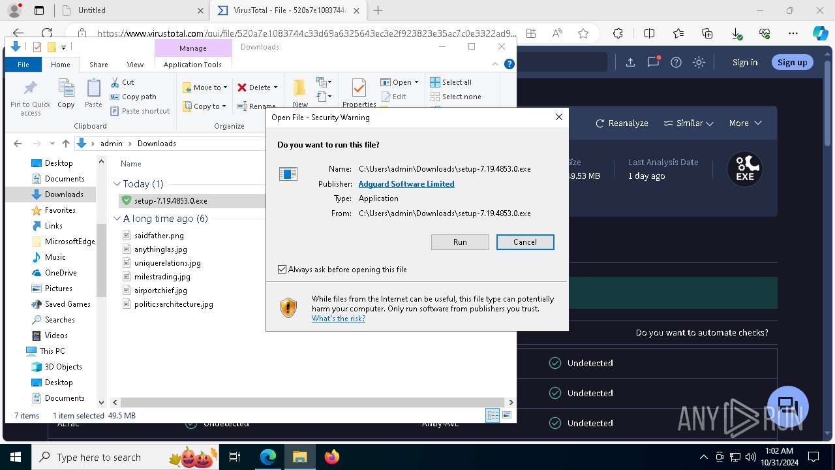Open the Move to dropdown
This screenshot has width=835, height=470.
coord(205,87)
